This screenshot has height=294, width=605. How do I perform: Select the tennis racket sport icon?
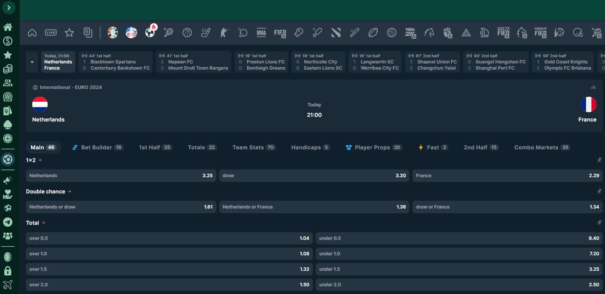(169, 33)
